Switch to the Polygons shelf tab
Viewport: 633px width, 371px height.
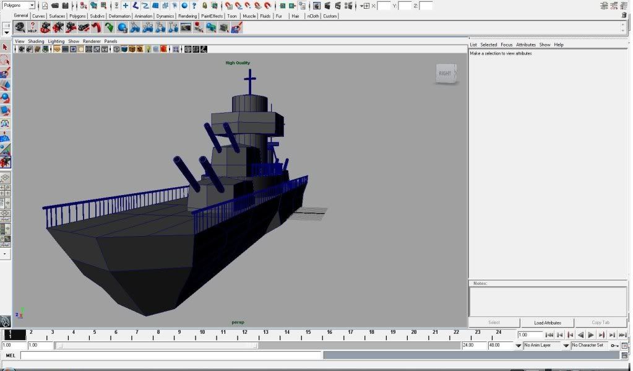pos(77,16)
